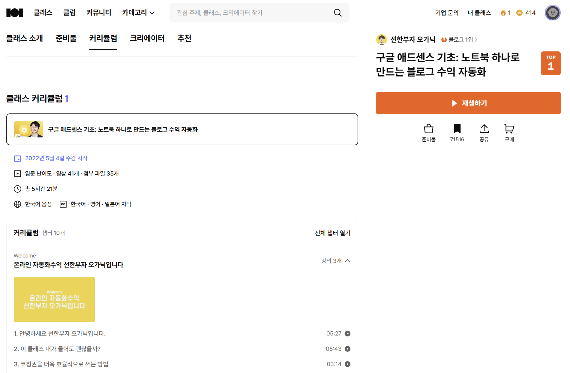Click 2022년 5월 4일 수강 시작 text
This screenshot has height=373, width=570.
pos(56,158)
